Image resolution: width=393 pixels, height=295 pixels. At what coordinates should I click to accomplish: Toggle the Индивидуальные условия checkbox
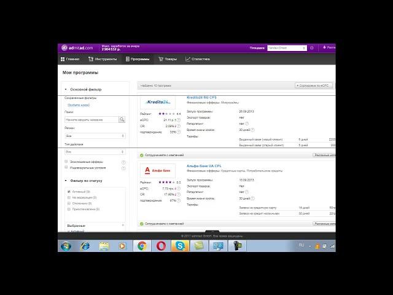coord(66,167)
